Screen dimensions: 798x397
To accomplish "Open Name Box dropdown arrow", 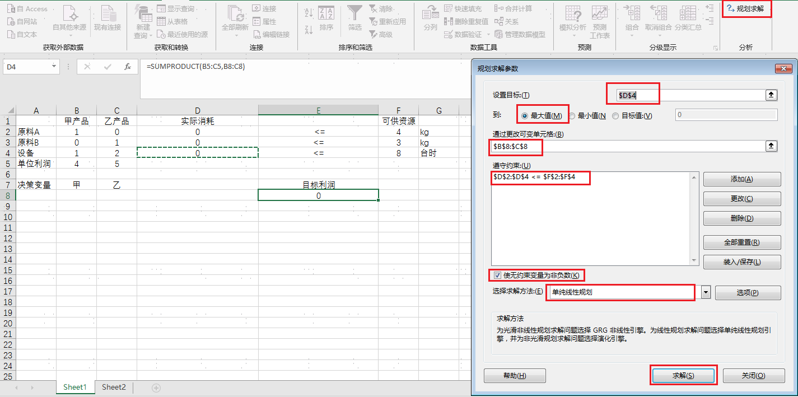I will click(54, 67).
